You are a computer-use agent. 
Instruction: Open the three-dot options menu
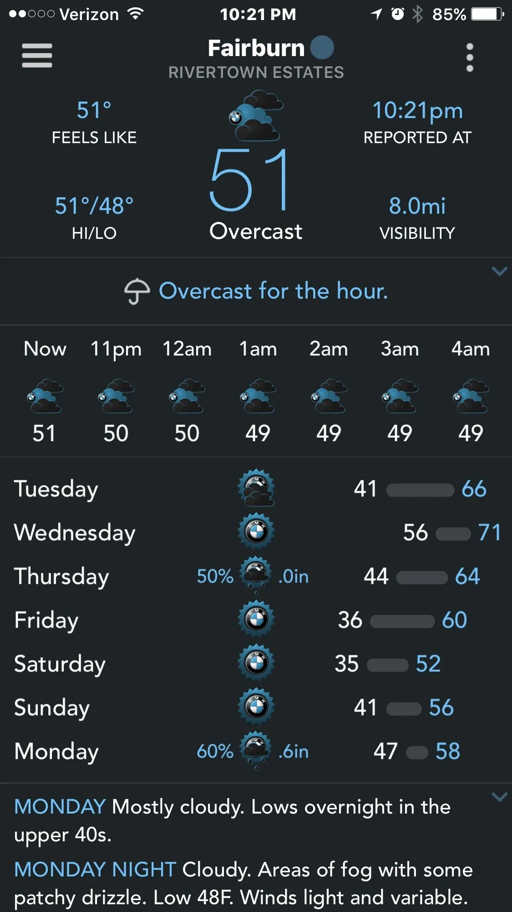coord(470,57)
